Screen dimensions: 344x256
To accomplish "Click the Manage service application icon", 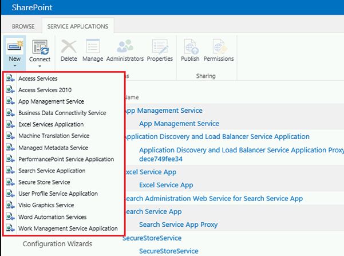I will (93, 47).
